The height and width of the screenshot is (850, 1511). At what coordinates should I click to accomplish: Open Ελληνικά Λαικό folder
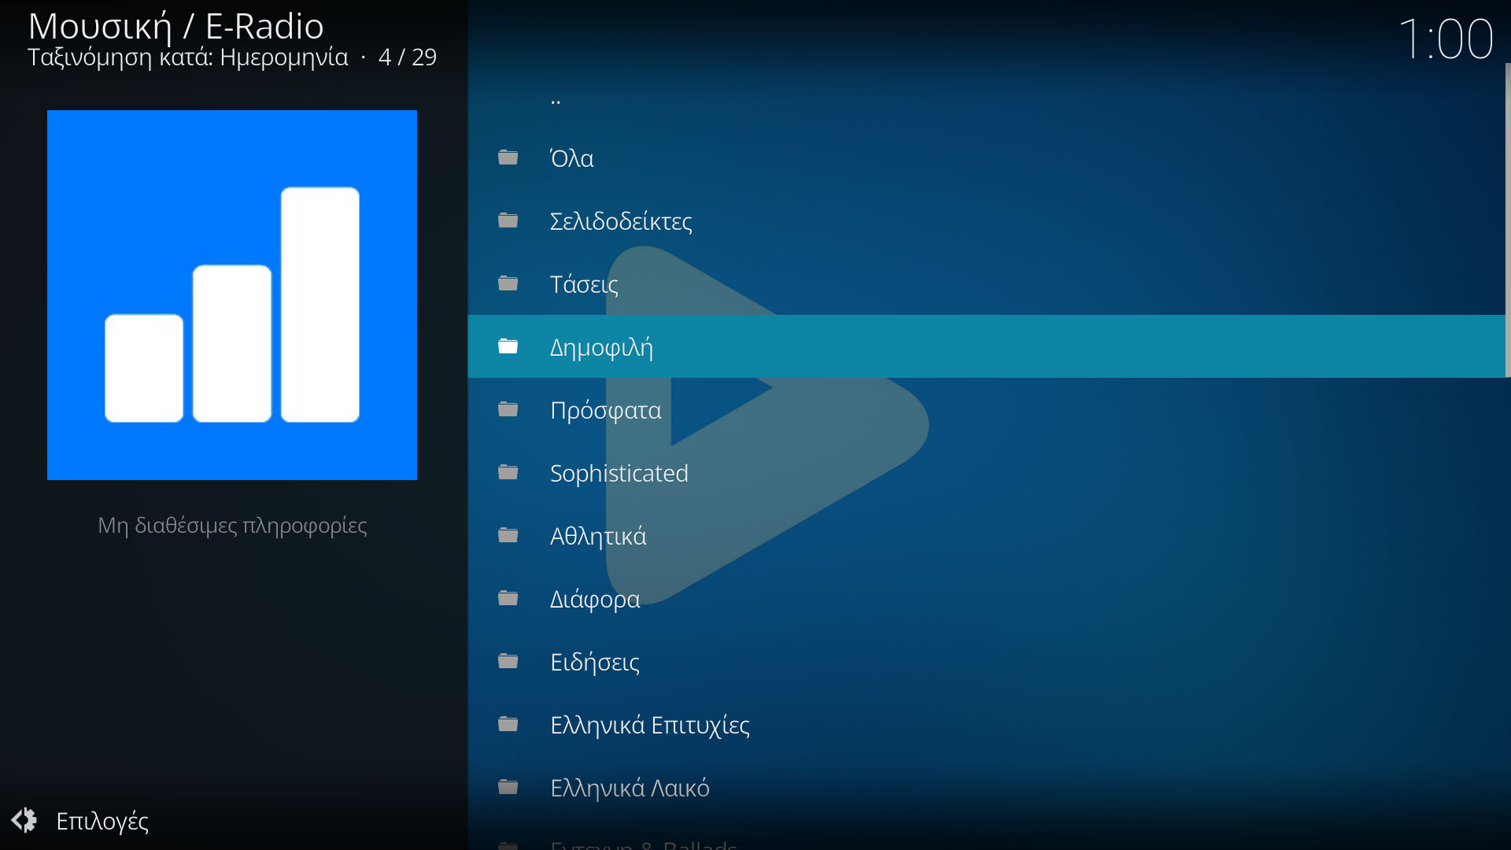[x=630, y=788]
